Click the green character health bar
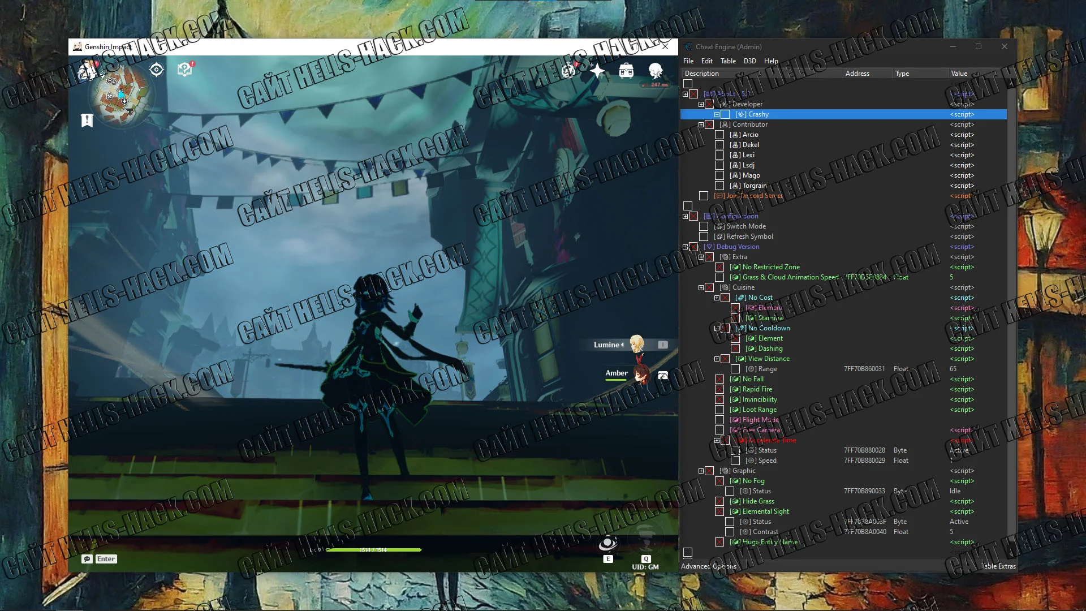This screenshot has height=611, width=1086. 373,550
